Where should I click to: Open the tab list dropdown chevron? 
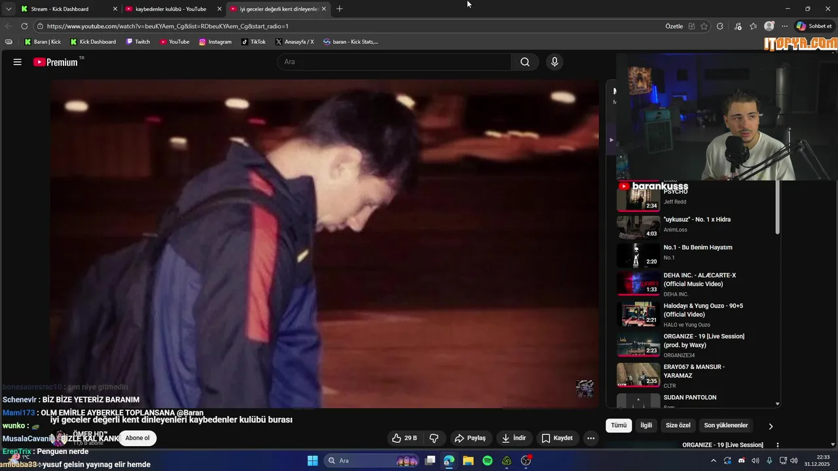point(9,9)
